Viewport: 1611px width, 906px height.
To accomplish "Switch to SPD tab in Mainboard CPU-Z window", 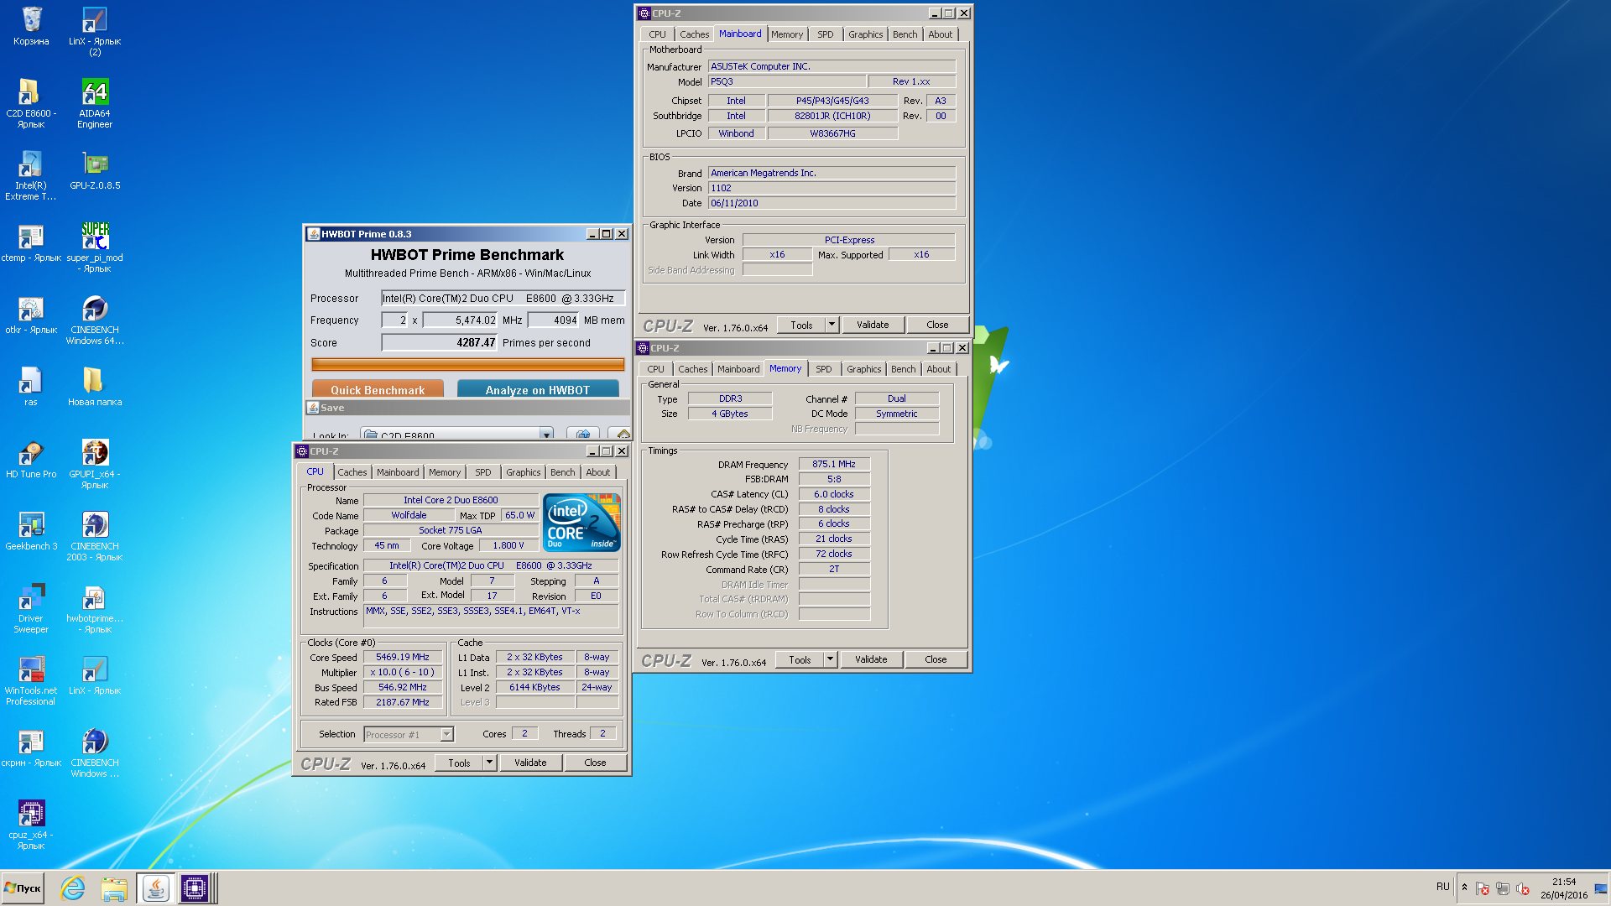I will (826, 34).
